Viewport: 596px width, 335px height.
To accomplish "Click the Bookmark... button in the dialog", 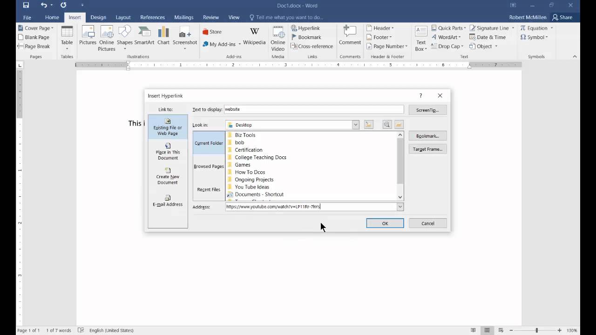I will 427,136.
